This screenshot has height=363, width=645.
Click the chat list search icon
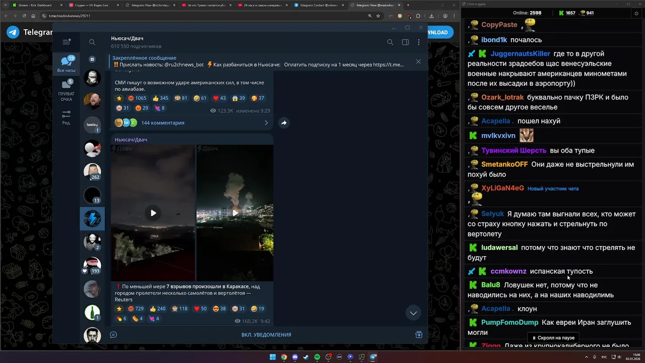click(92, 42)
